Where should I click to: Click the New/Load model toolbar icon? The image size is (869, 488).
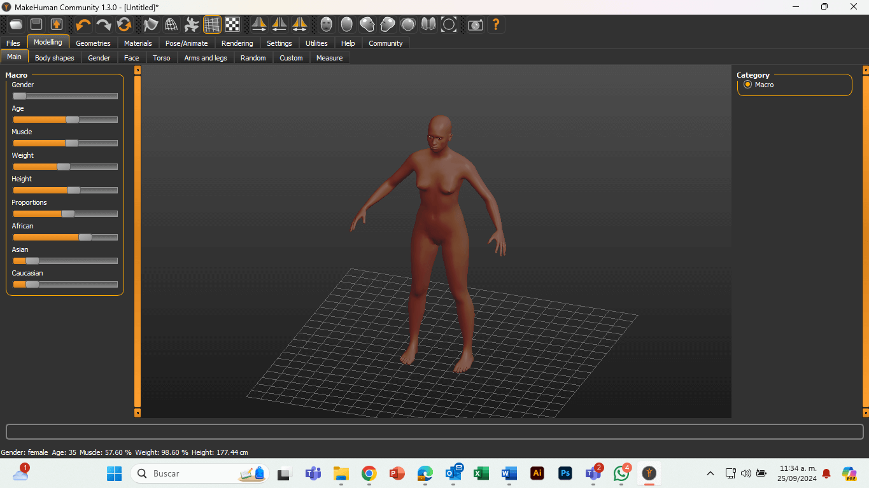(16, 25)
